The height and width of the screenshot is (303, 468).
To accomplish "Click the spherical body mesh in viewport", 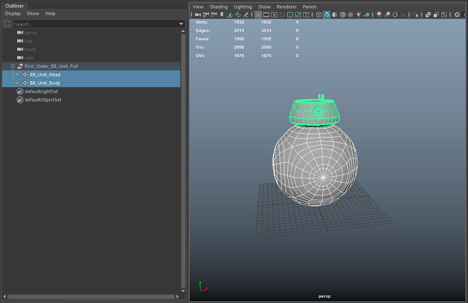I will click(x=315, y=166).
